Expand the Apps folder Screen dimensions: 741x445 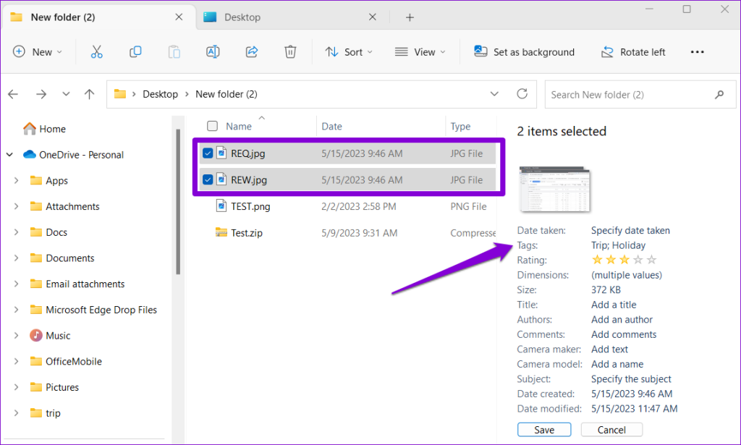click(17, 180)
